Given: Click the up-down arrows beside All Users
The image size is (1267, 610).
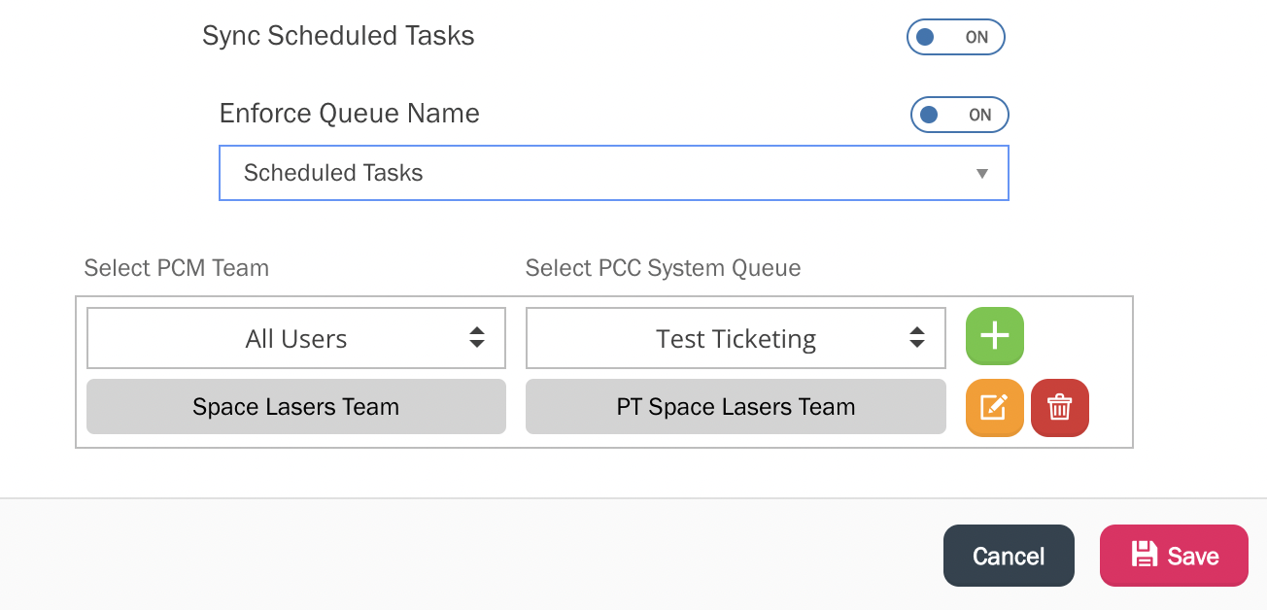Looking at the screenshot, I should 477,338.
